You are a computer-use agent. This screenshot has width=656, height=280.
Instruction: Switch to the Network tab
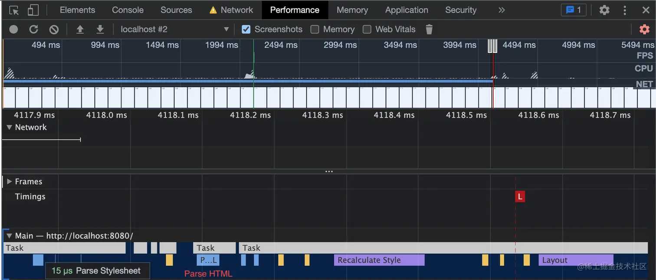231,10
